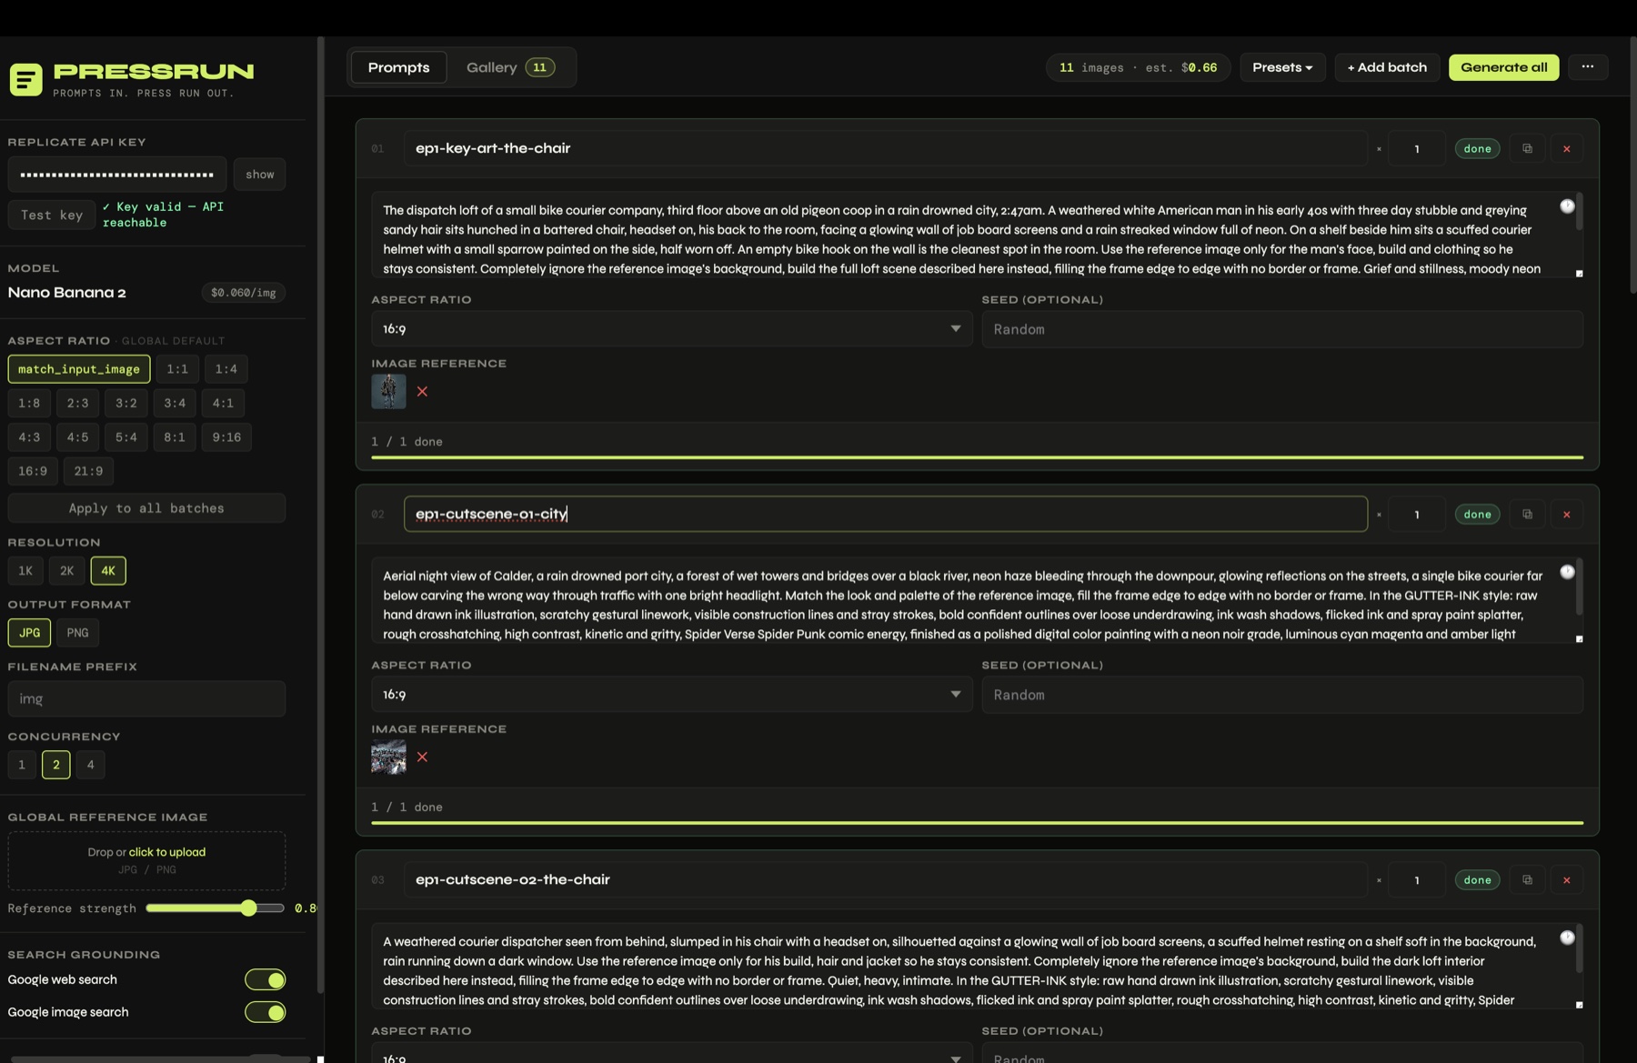The width and height of the screenshot is (1637, 1063).
Task: Open the three-dots more options menu
Action: pos(1587,66)
